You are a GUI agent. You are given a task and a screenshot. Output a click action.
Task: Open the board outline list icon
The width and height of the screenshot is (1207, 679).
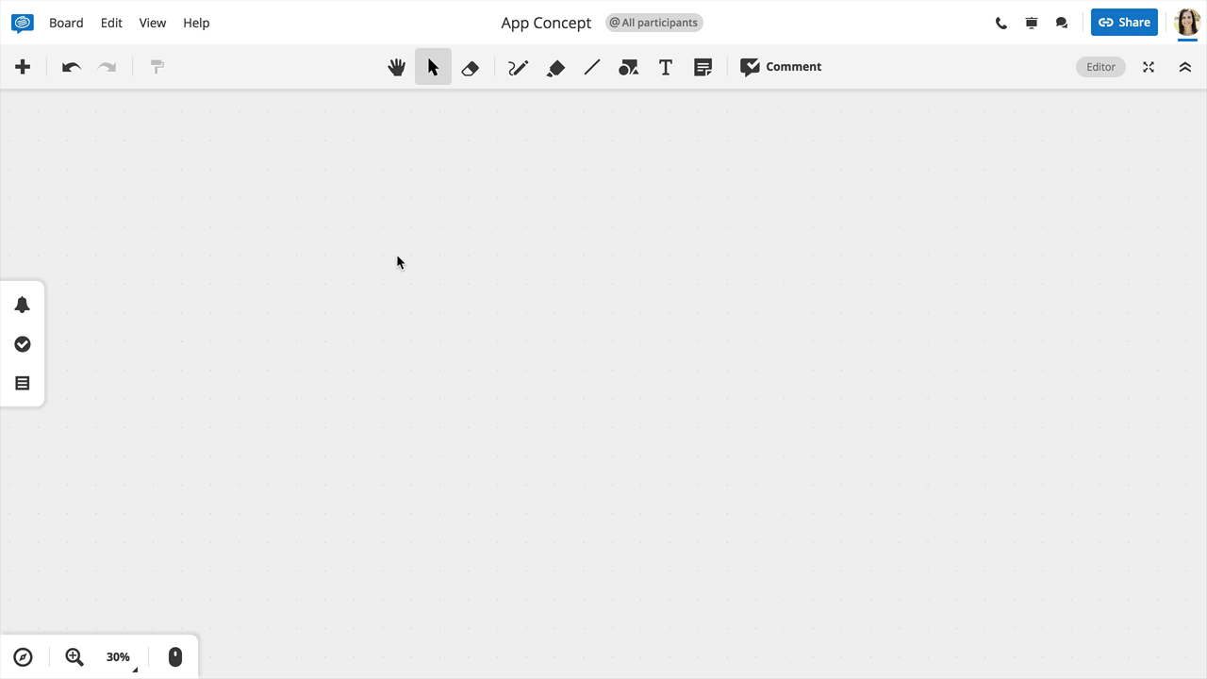pos(22,383)
